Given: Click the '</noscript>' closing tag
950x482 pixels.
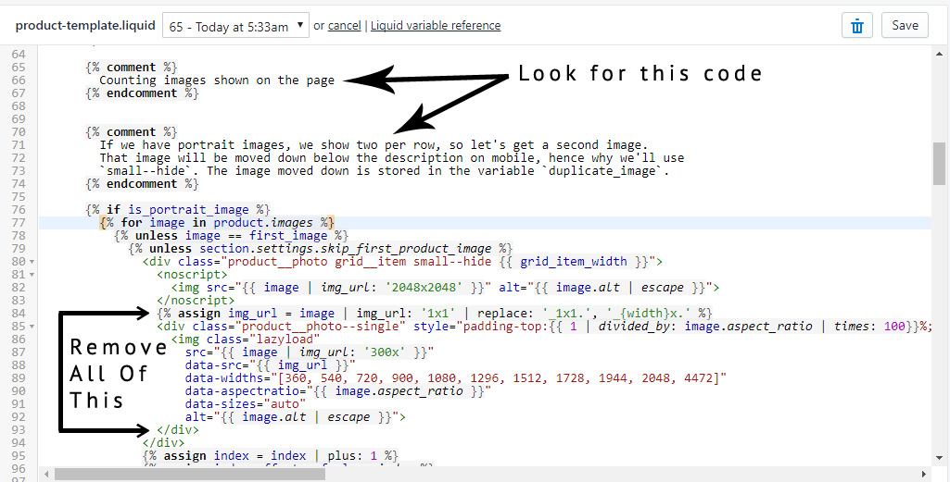Looking at the screenshot, I should click(x=196, y=301).
